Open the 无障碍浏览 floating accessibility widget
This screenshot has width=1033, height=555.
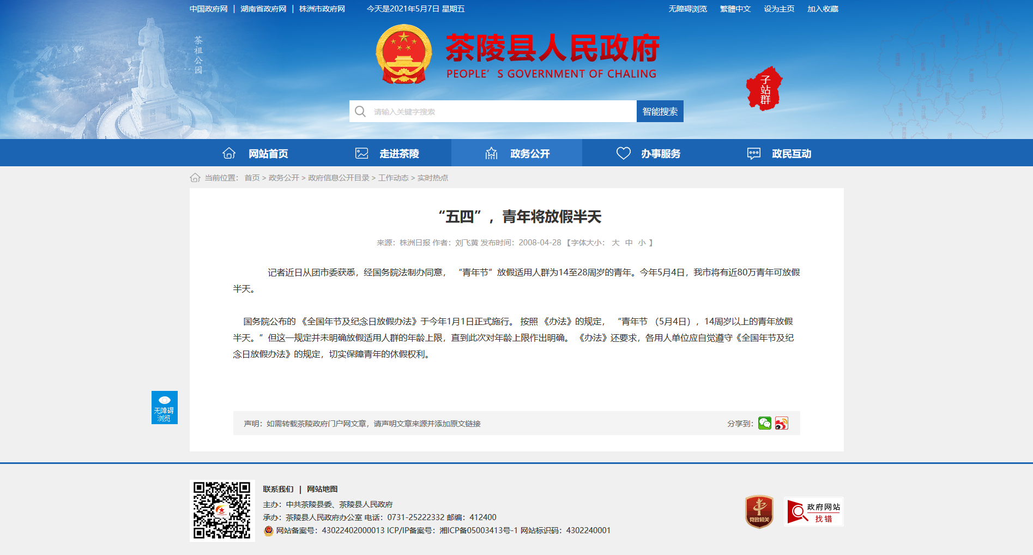coord(164,407)
